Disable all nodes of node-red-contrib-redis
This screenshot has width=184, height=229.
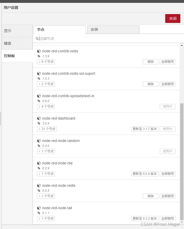[168, 61]
